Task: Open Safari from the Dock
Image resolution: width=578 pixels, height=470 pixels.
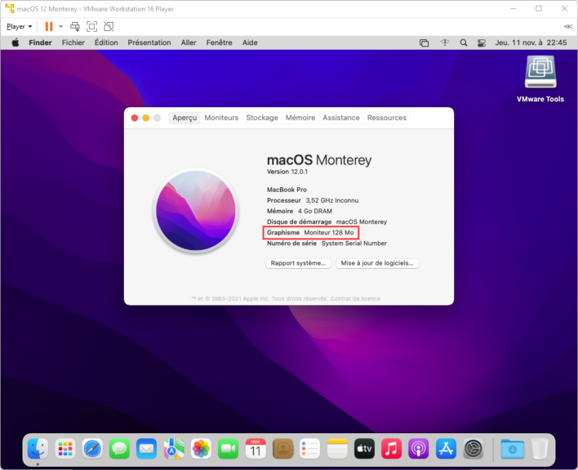Action: 92,448
